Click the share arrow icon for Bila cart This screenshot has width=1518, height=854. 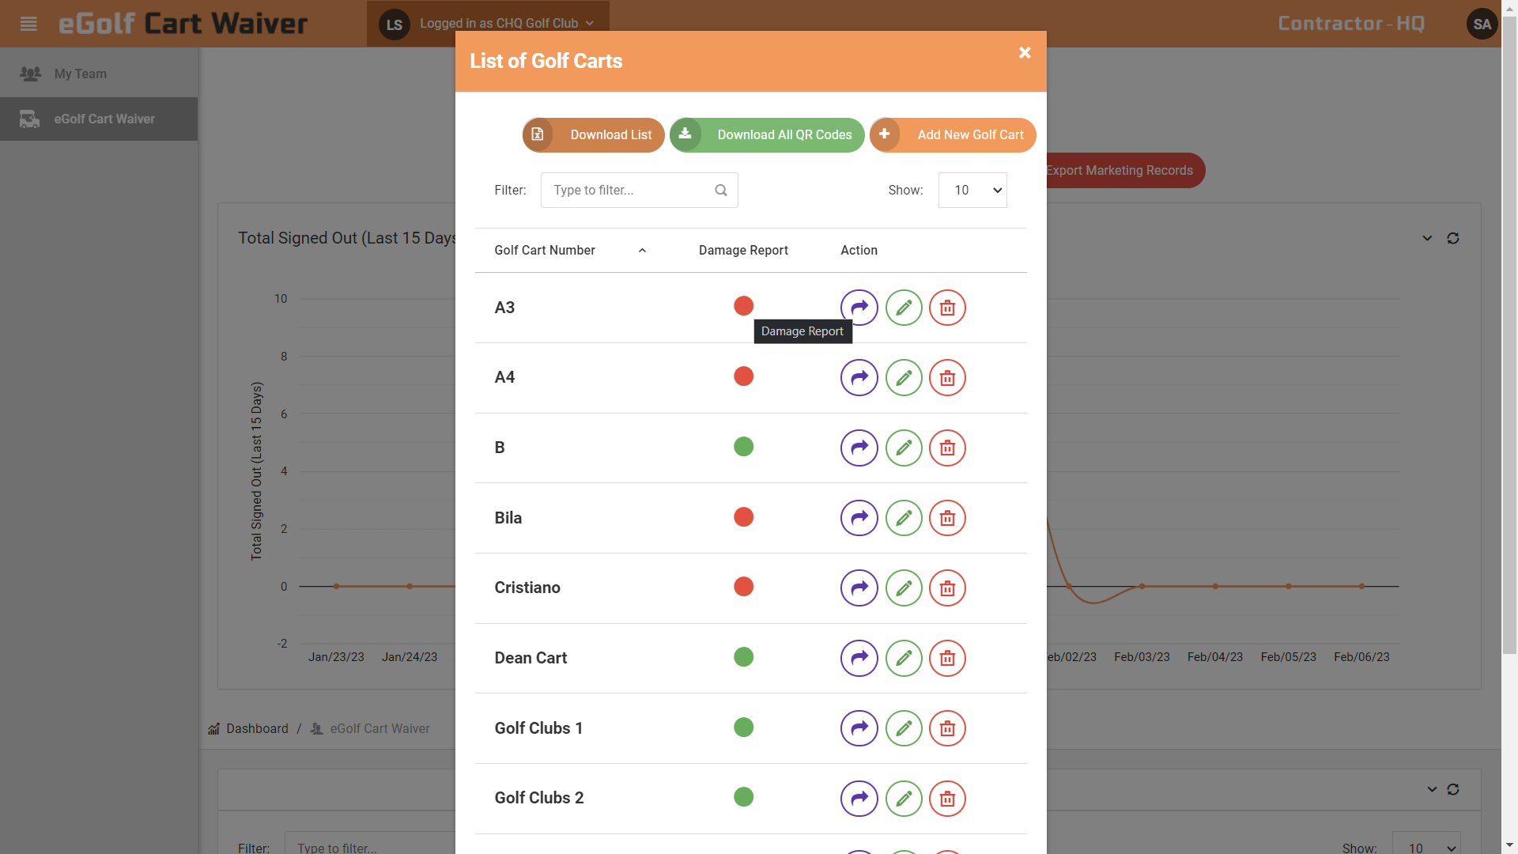click(x=859, y=518)
